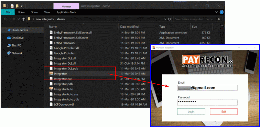This screenshot has height=127, width=260.
Task: Click the Integrator PAY application icon
Action: [51, 74]
